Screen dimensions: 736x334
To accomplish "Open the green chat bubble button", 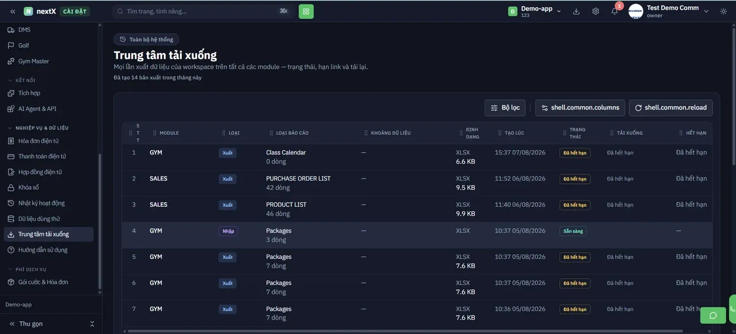I will point(713,315).
